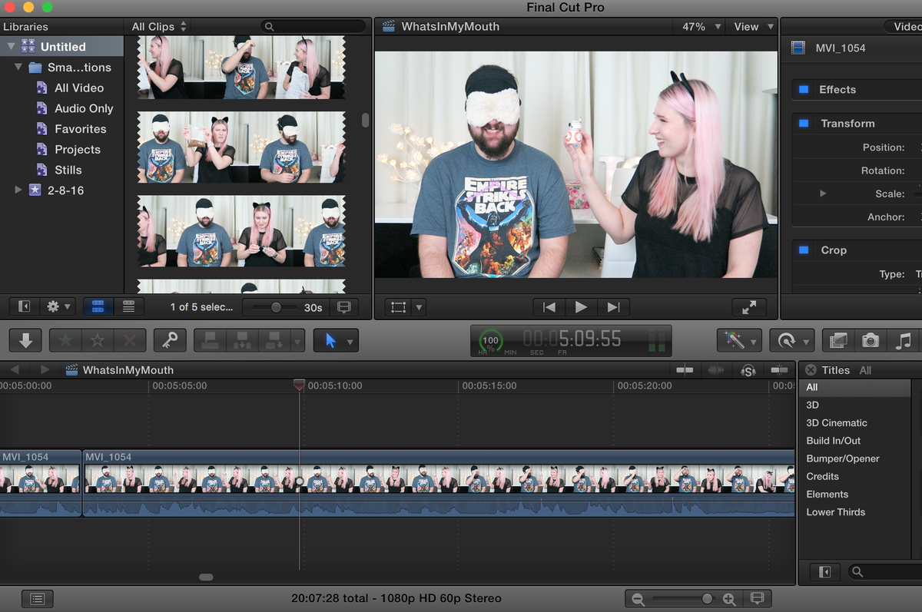
Task: Collapse the Sma...tions folder
Action: click(x=19, y=68)
